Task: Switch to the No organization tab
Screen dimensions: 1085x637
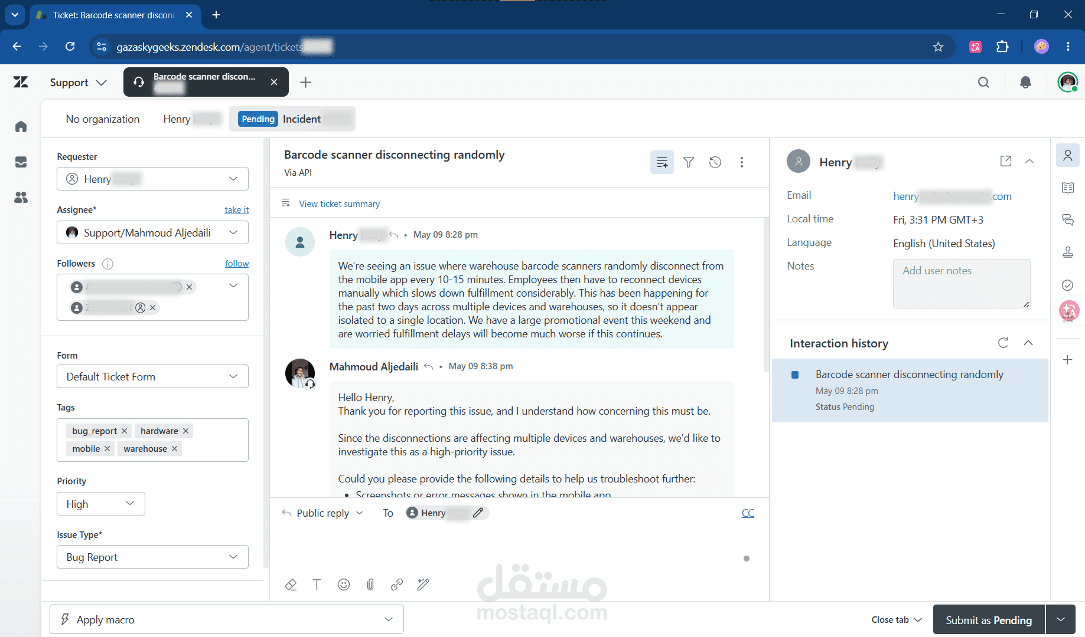Action: click(x=103, y=119)
